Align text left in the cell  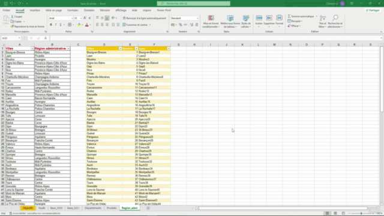click(x=97, y=25)
